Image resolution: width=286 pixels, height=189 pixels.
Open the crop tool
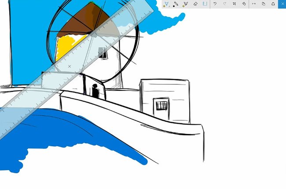235,4
